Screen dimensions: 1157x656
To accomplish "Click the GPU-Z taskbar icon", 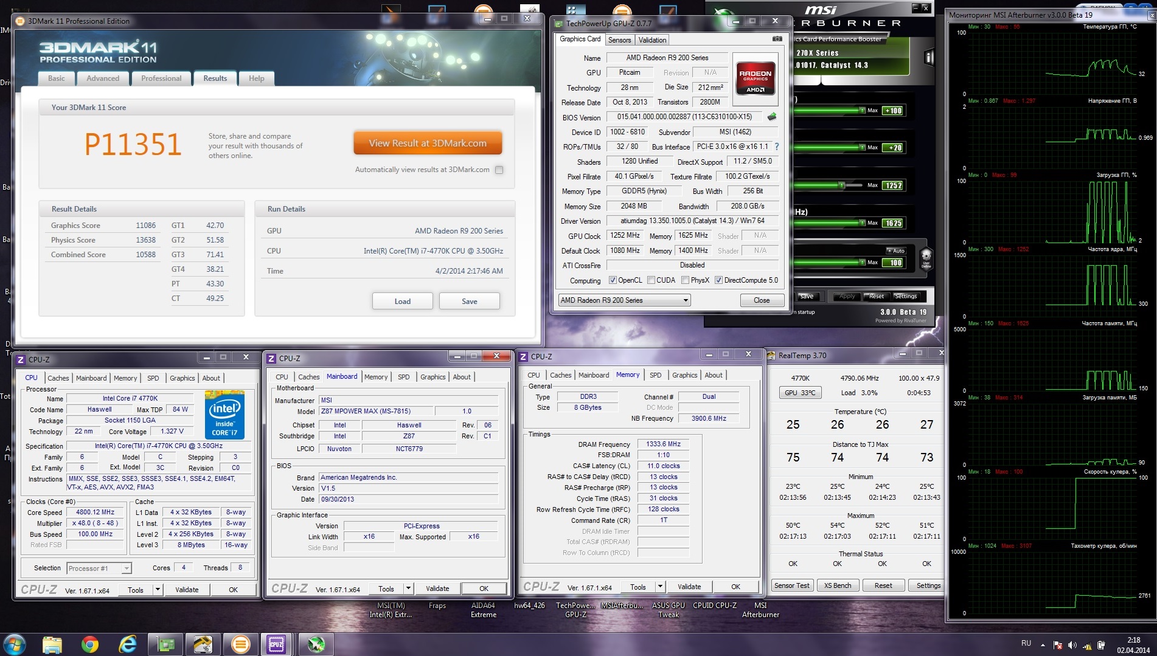I will coord(165,644).
